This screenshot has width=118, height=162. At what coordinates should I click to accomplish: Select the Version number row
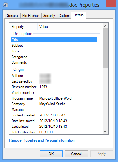54,93
